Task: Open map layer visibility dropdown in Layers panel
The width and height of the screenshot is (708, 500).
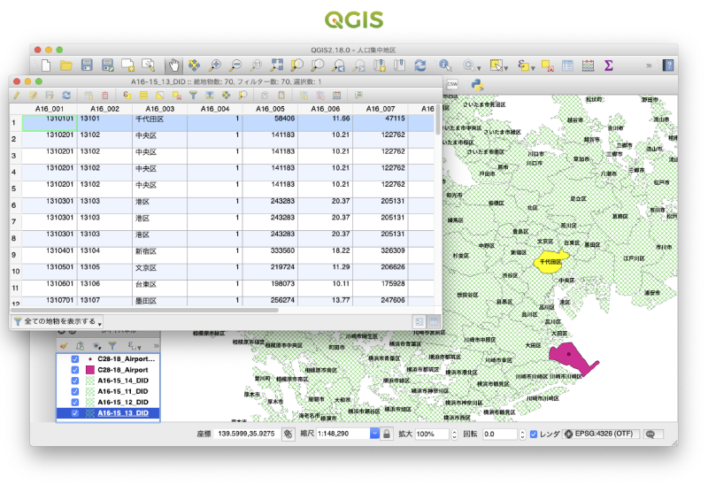Action: click(97, 346)
